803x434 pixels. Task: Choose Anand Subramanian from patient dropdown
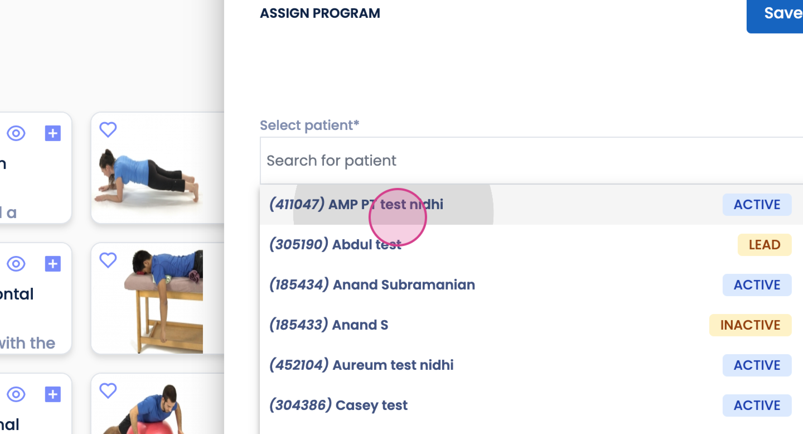coord(372,285)
